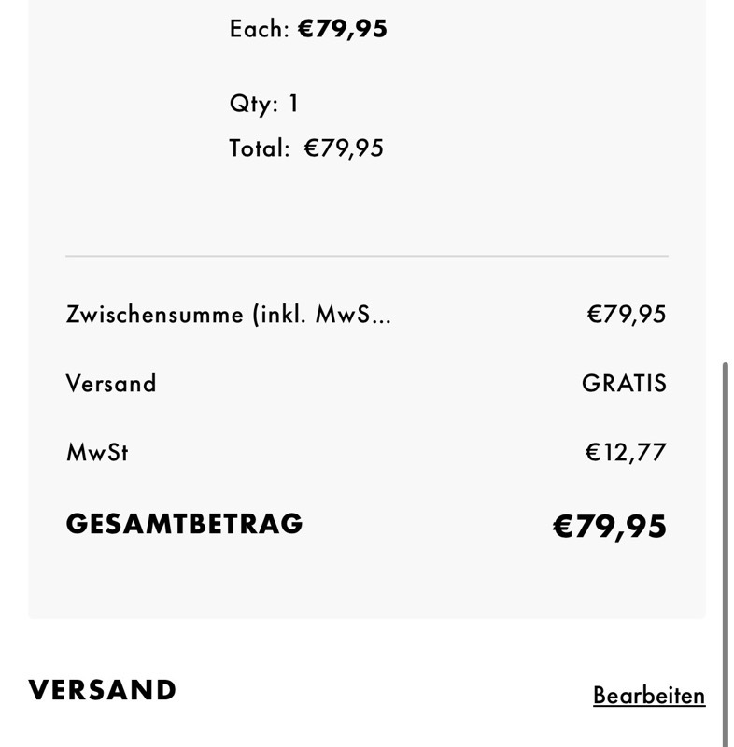Click the MwSt amount €12,77
The height and width of the screenshot is (747, 734).
(x=626, y=453)
